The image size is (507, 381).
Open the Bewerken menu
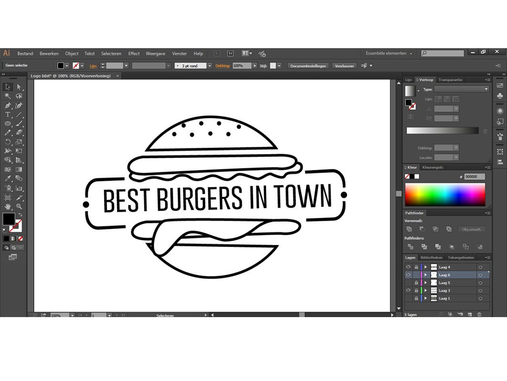point(49,53)
